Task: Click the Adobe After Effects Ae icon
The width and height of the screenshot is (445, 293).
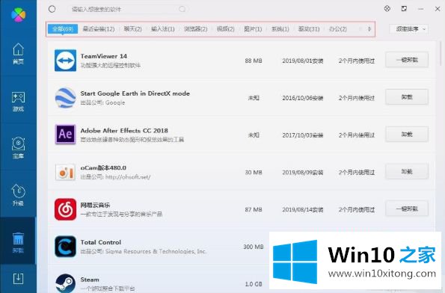Action: point(65,135)
